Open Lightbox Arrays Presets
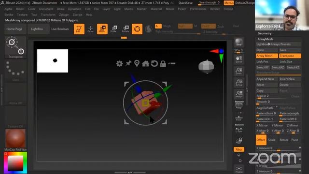 [279, 44]
